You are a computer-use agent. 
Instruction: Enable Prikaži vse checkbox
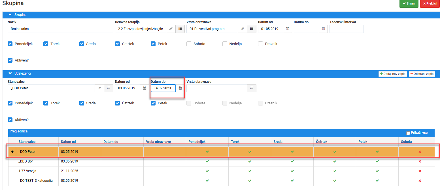click(408, 133)
